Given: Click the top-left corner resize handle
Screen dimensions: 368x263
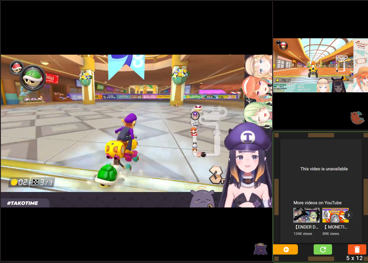Looking at the screenshot, I should (276, 135).
